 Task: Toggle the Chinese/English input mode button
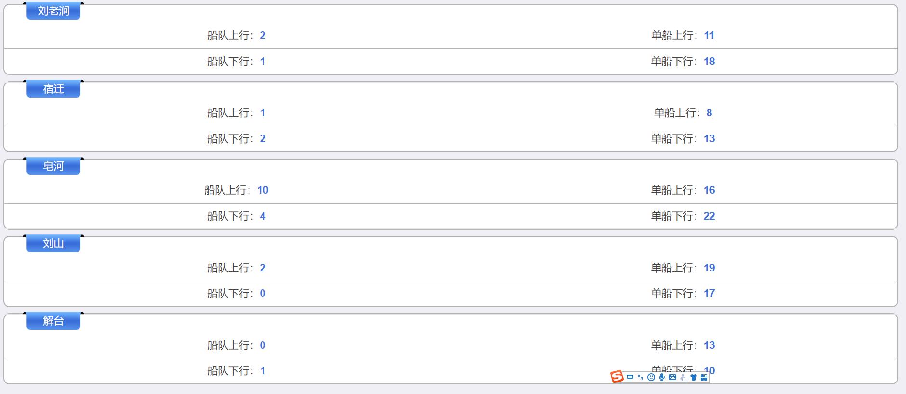(x=630, y=377)
